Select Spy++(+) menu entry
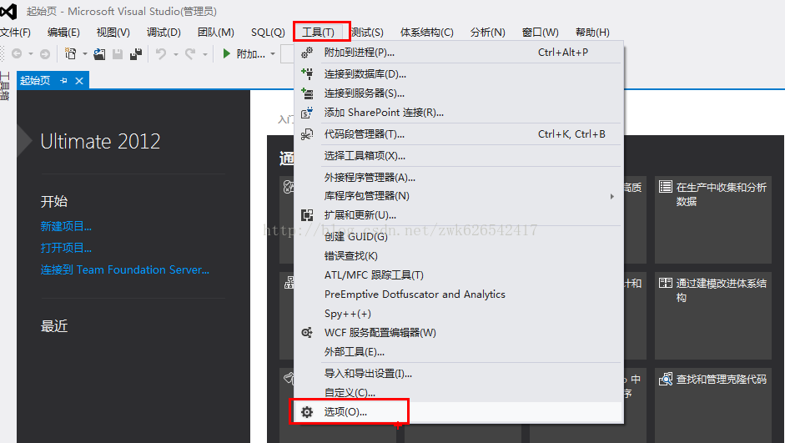This screenshot has height=443, width=785. pyautogui.click(x=459, y=314)
